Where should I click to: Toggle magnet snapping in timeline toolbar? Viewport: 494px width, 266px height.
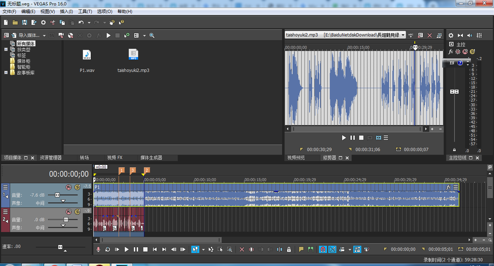coord(323,249)
